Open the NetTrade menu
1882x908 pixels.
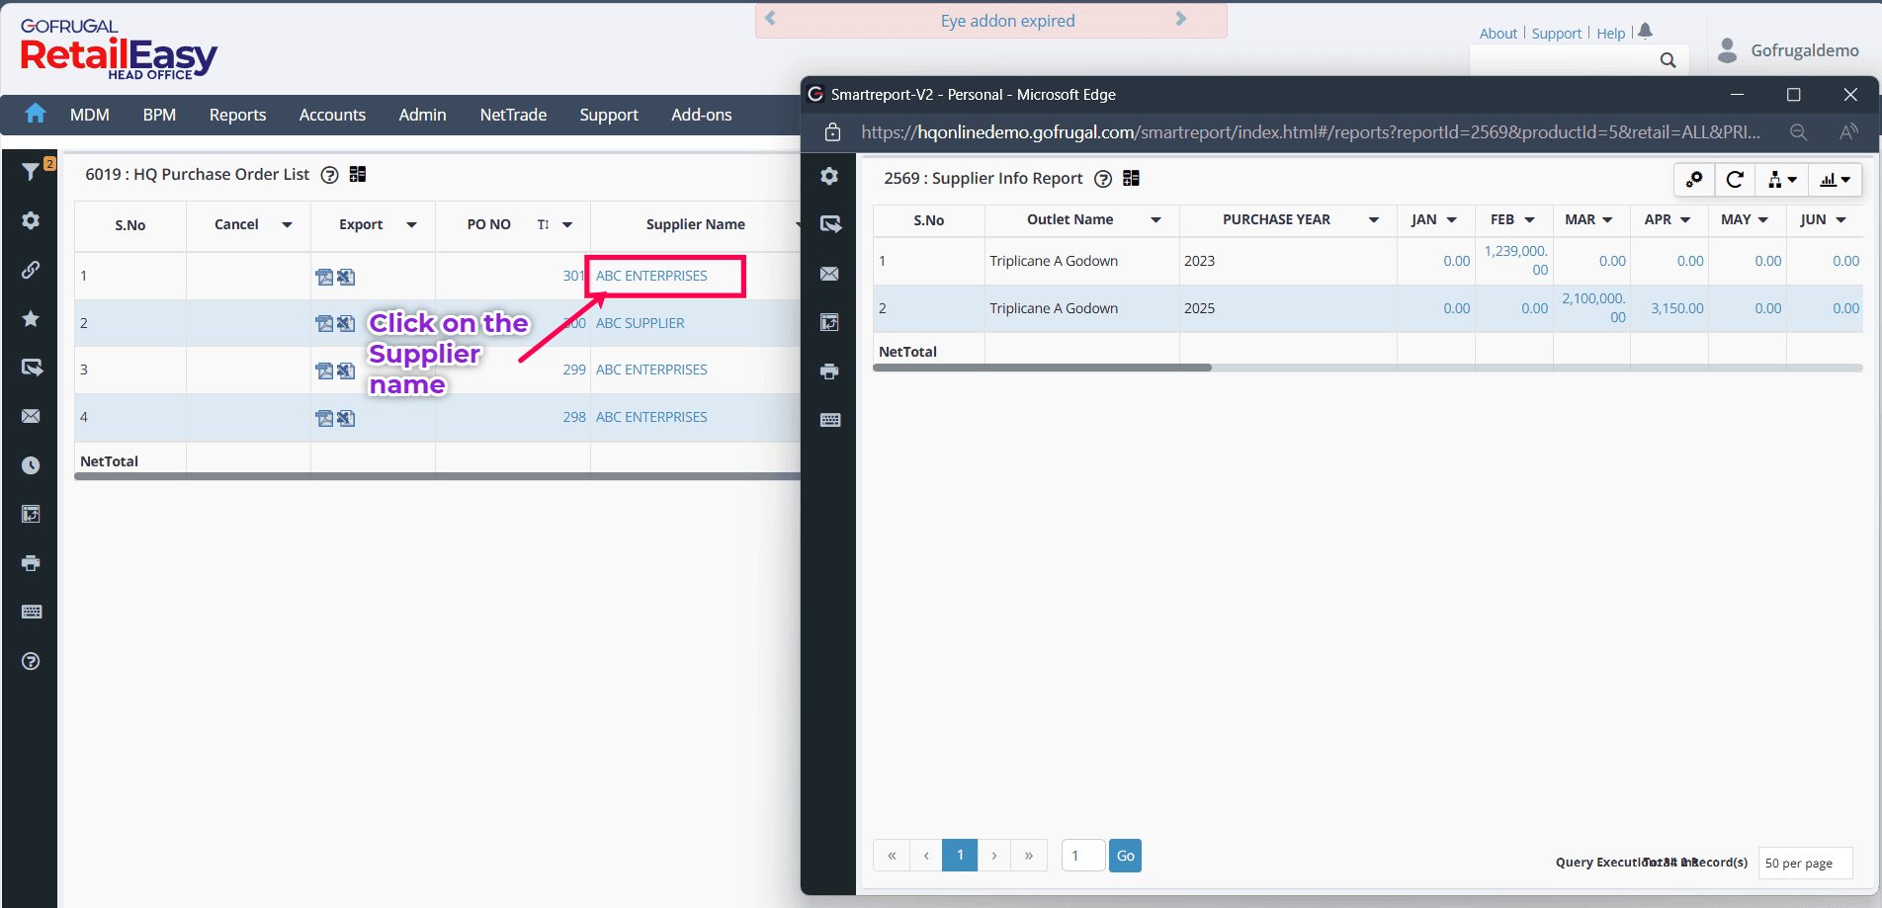[x=513, y=115]
